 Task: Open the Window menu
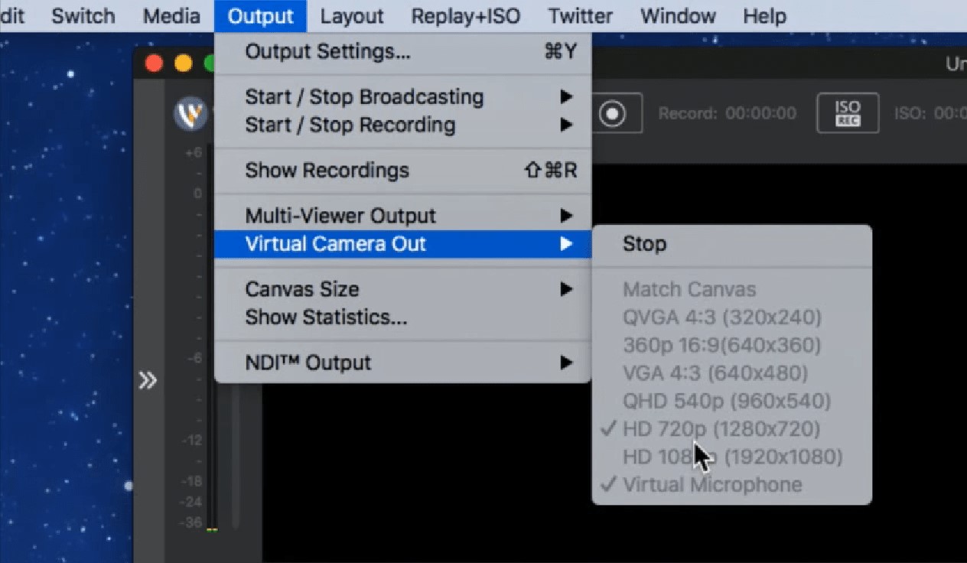pos(678,15)
